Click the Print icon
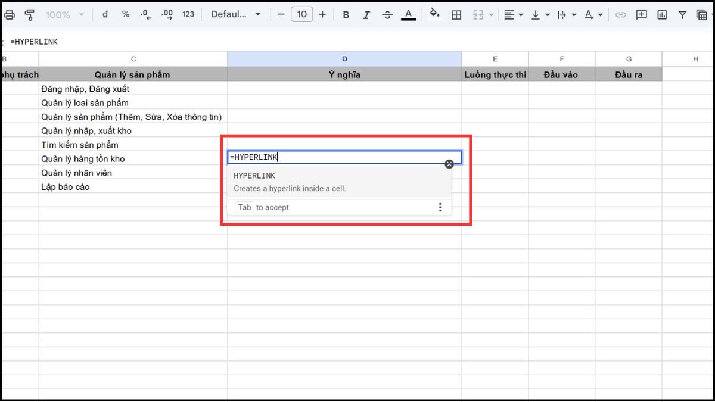 10,14
